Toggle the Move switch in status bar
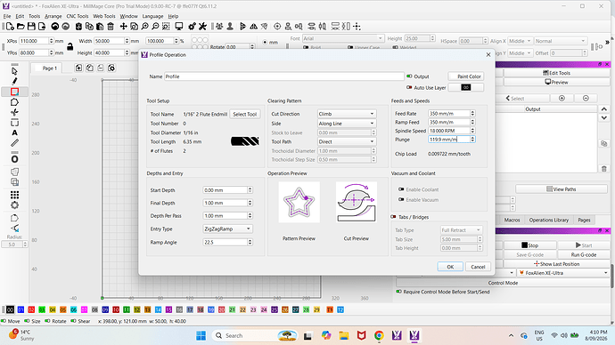Viewport: 615px width, 345px height. [x=4, y=321]
